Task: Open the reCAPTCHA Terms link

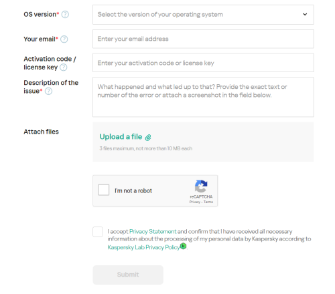Action: coord(208,202)
